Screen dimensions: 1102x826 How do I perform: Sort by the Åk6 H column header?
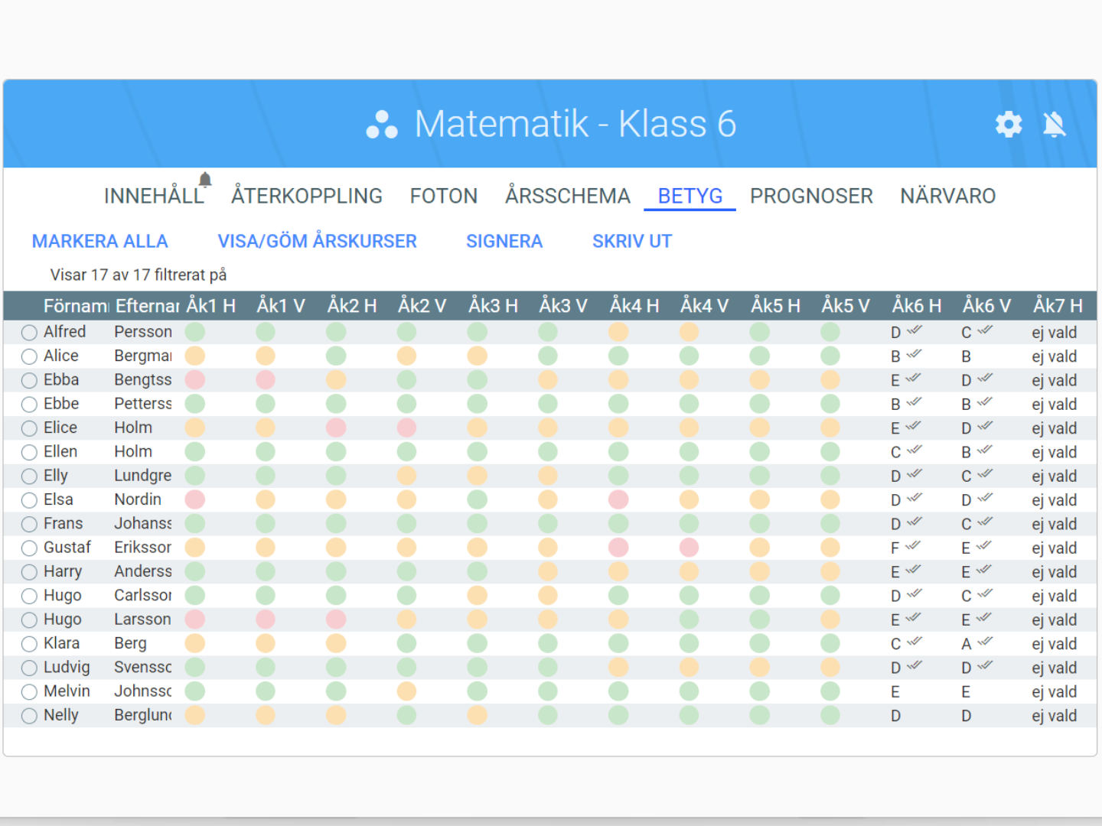(x=916, y=306)
